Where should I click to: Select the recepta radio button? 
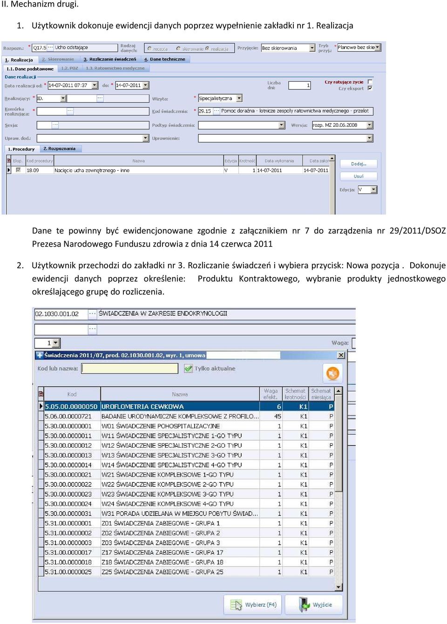(149, 49)
